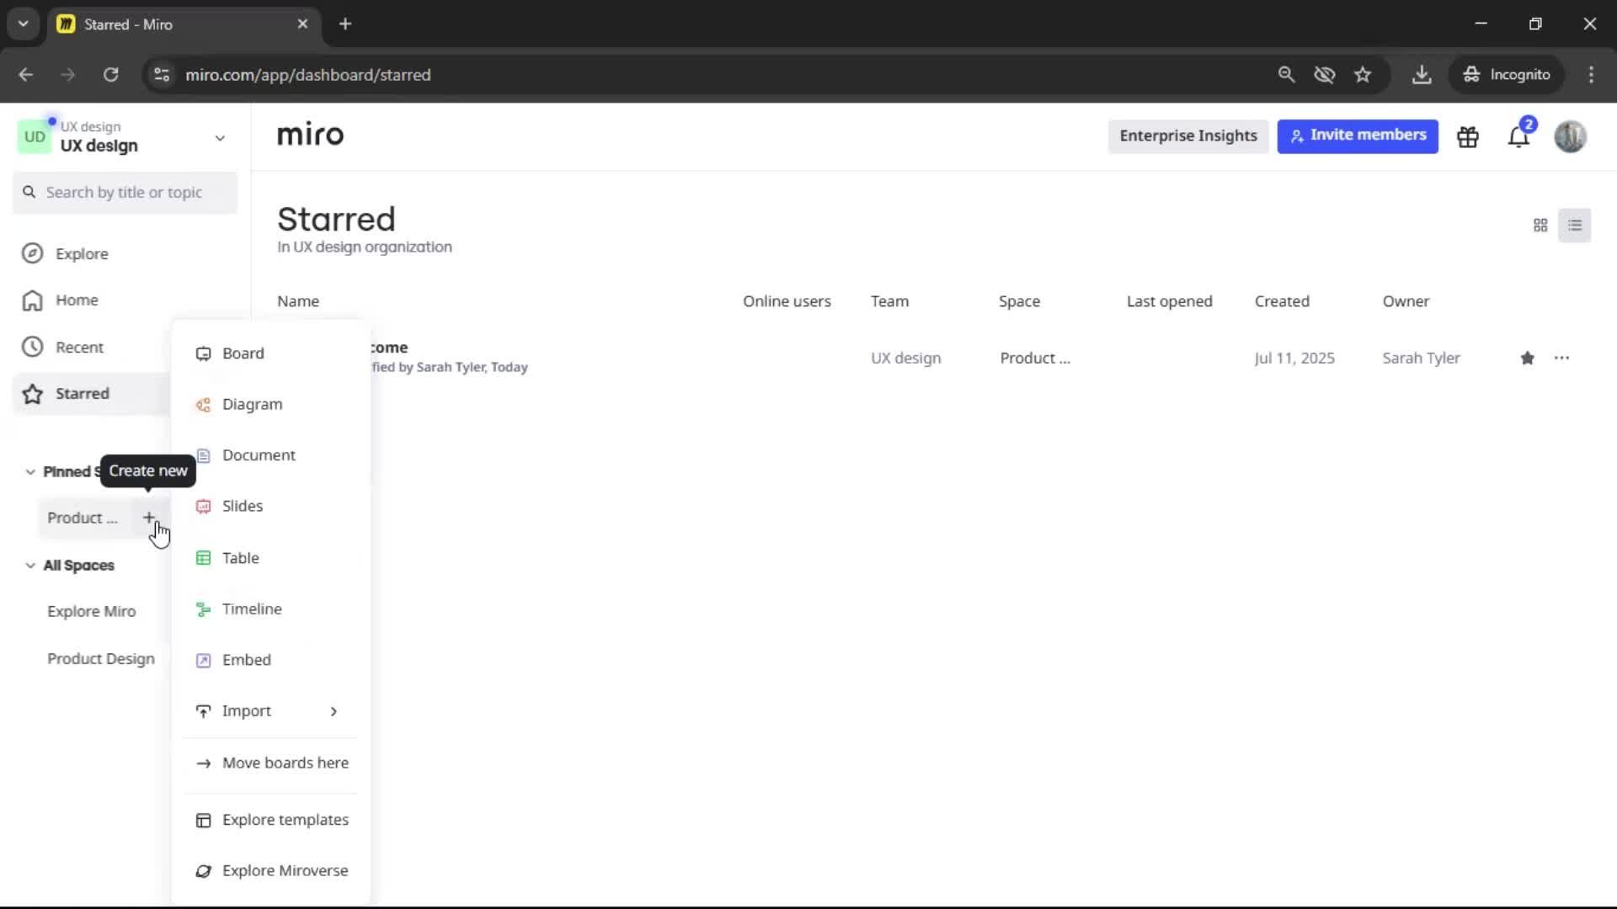This screenshot has width=1617, height=909.
Task: Select Table in the create menu
Action: pyautogui.click(x=270, y=558)
